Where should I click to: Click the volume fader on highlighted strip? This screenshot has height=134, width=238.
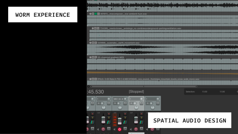pyautogui.click(x=136, y=120)
